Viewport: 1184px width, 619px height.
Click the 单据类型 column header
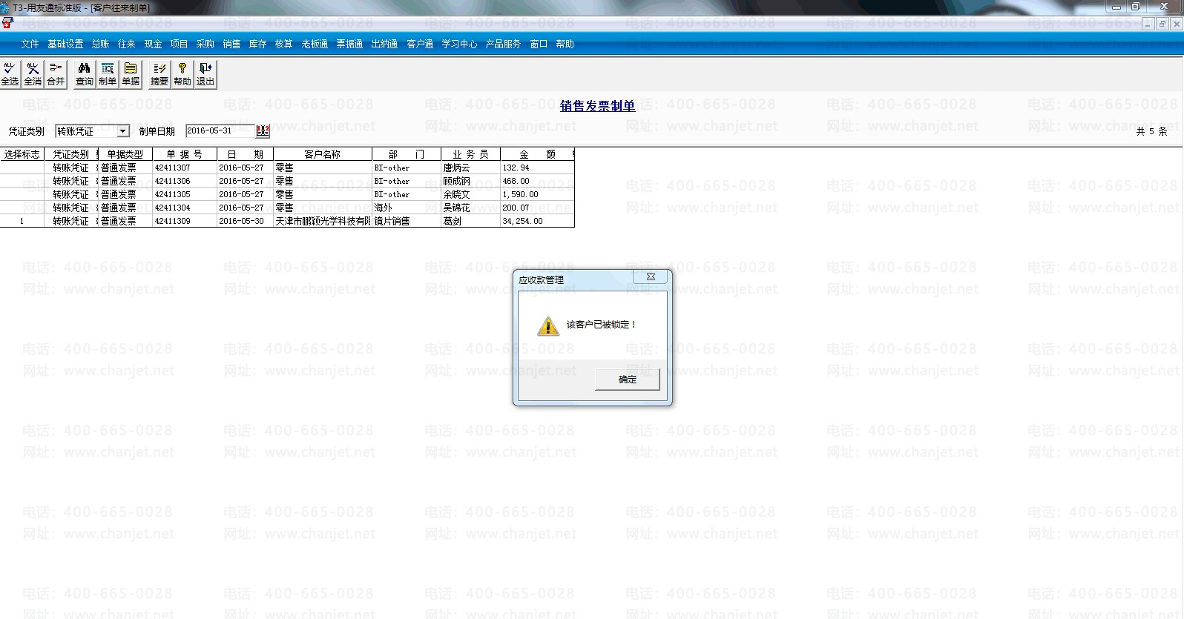pyautogui.click(x=125, y=154)
